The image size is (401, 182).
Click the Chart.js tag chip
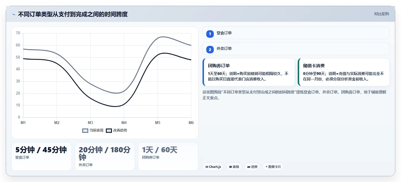(x=213, y=167)
